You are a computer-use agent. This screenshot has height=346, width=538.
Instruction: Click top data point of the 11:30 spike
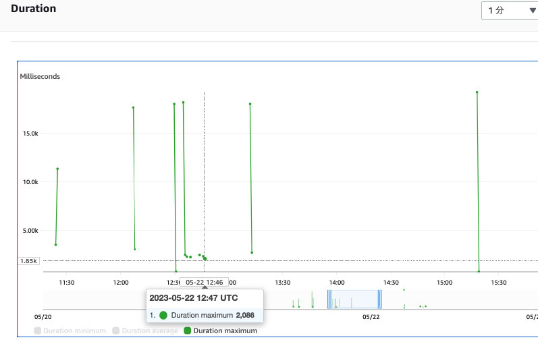[x=57, y=169]
